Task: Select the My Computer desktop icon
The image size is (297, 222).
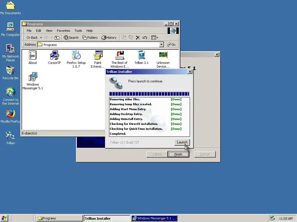Action: pyautogui.click(x=10, y=30)
